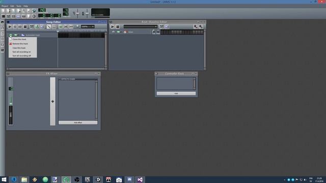The image size is (326, 183).
Task: Mute the Kicker track
Action: click(118, 32)
